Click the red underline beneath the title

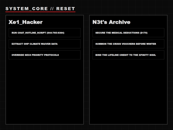[40, 12]
